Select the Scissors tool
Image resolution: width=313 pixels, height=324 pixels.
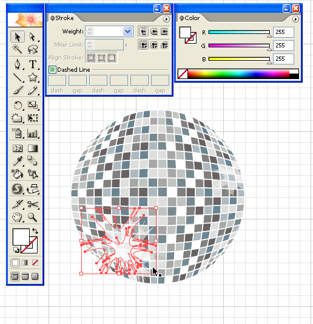click(x=33, y=204)
